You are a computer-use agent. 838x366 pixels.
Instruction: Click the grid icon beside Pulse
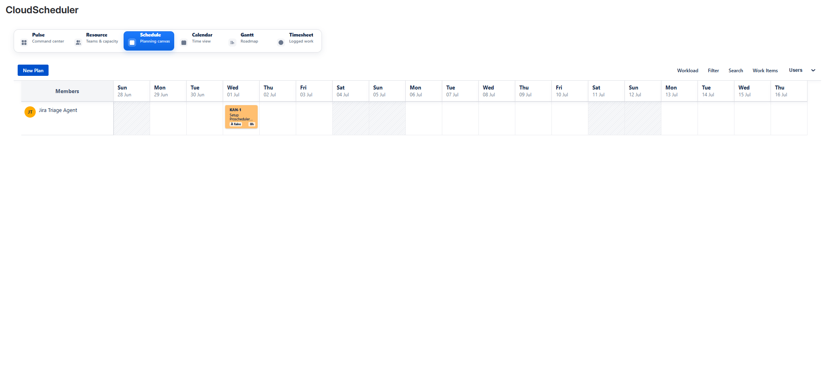24,43
